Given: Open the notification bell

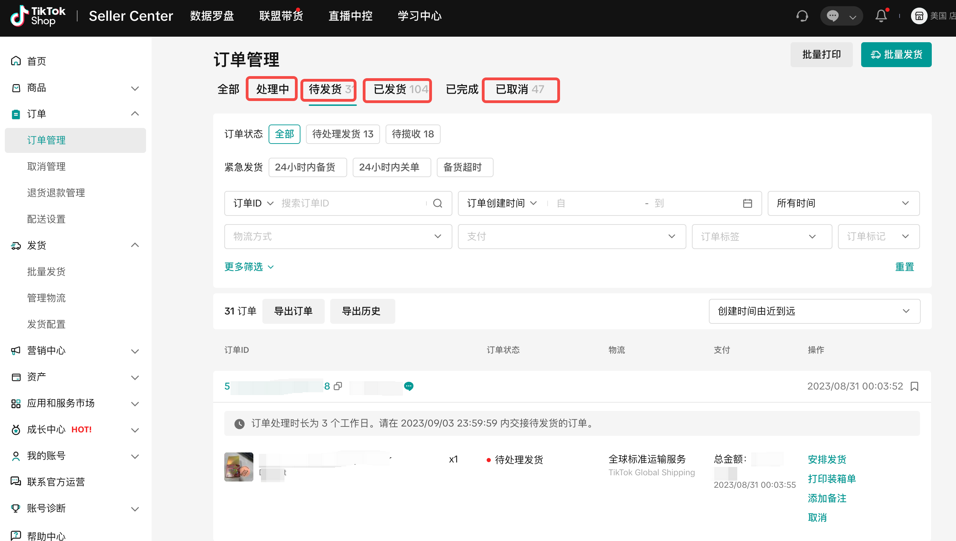Looking at the screenshot, I should point(881,16).
